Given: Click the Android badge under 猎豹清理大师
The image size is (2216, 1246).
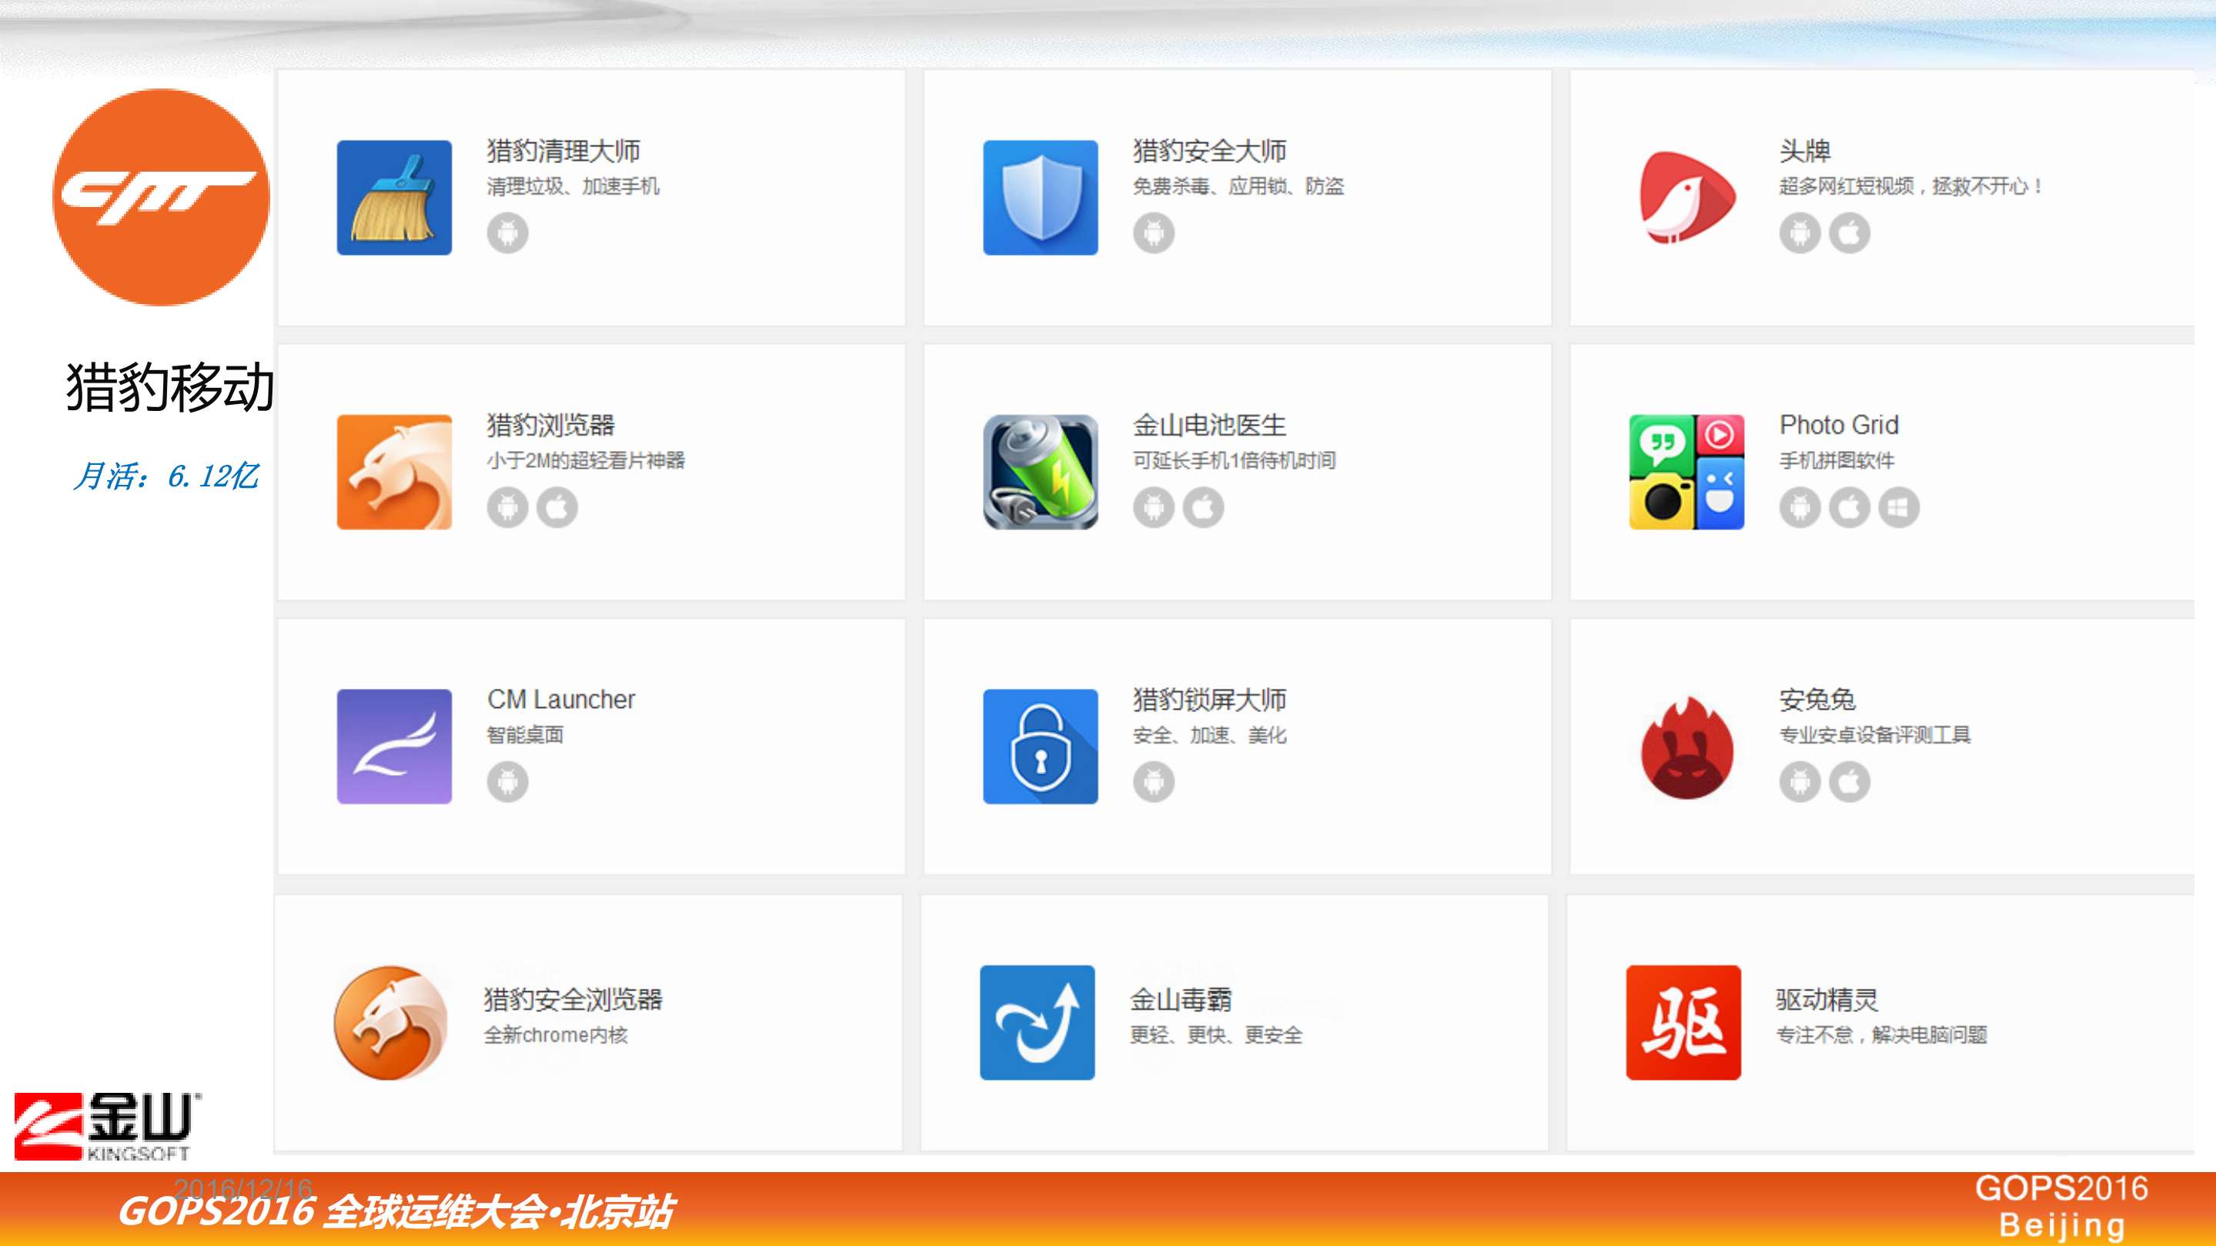Looking at the screenshot, I should pyautogui.click(x=507, y=233).
